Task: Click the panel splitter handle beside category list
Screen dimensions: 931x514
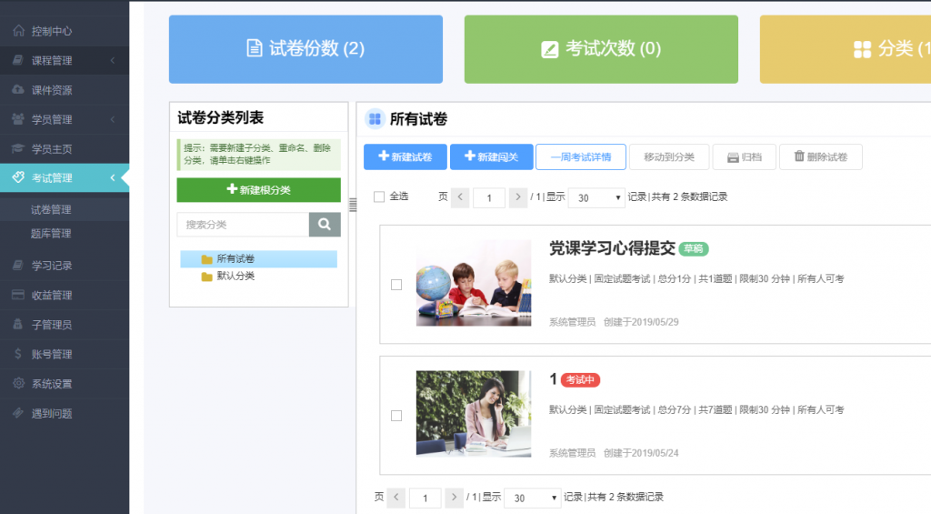Action: click(x=353, y=205)
